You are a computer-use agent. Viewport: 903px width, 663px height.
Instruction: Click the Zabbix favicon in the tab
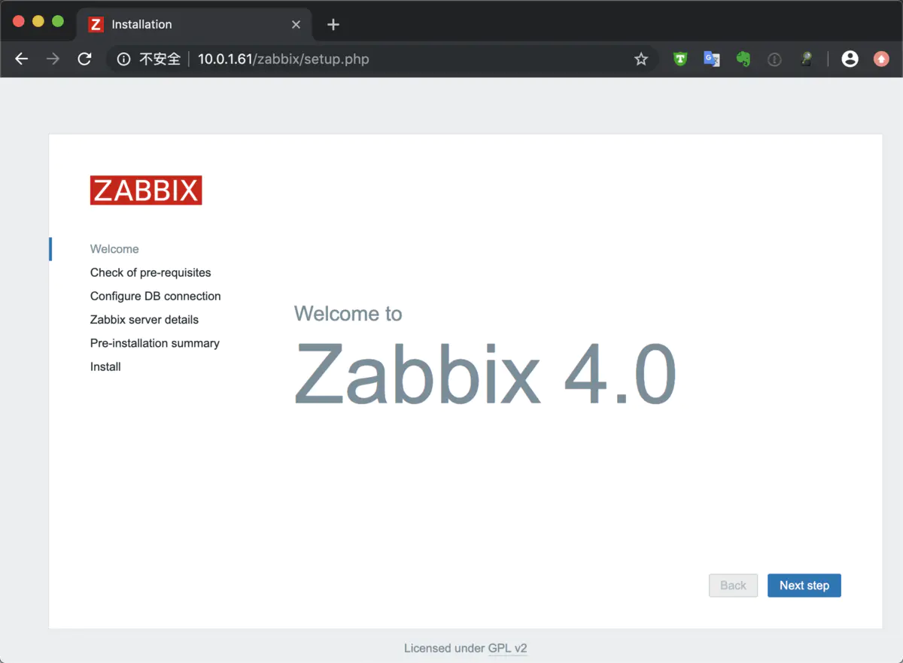coord(96,24)
